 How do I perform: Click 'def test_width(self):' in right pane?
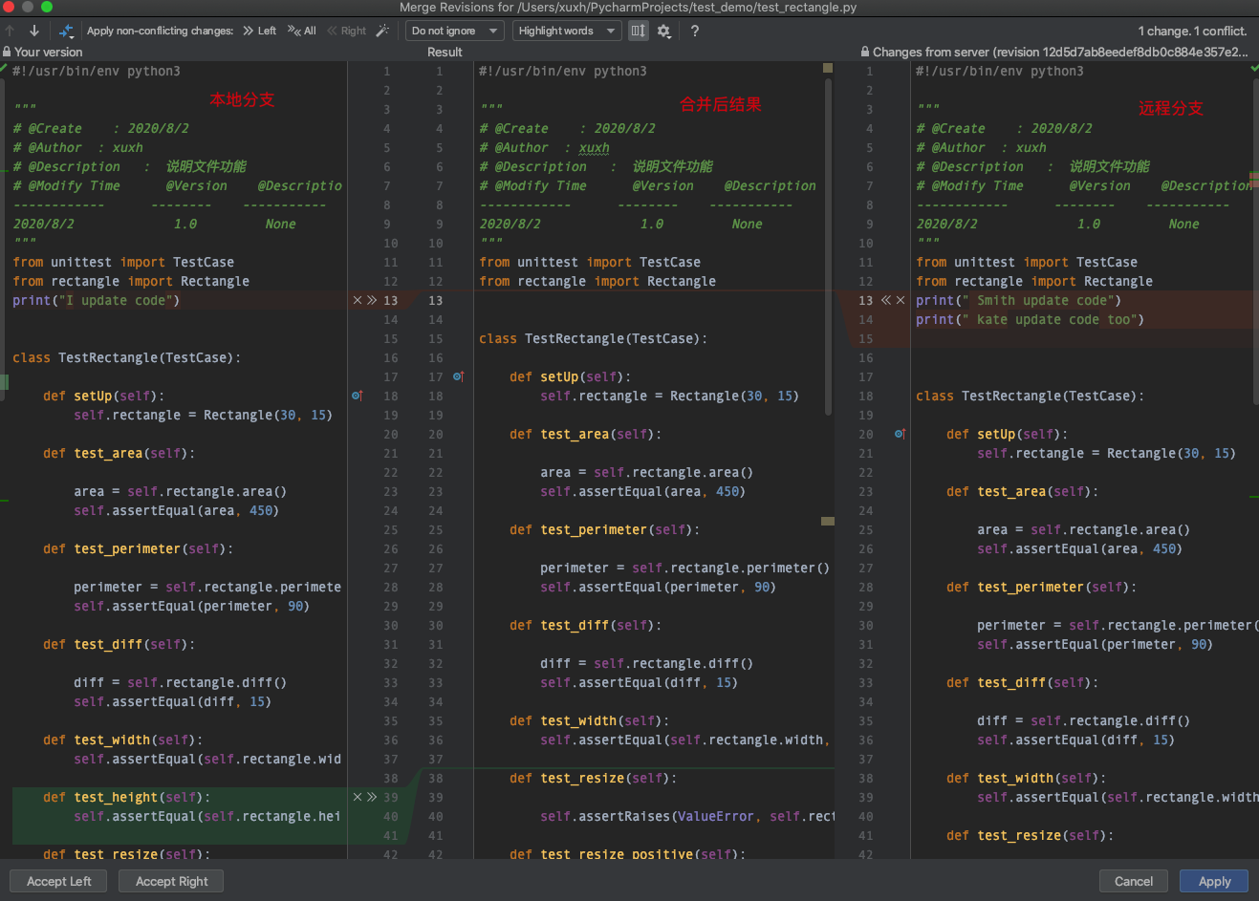[1026, 778]
